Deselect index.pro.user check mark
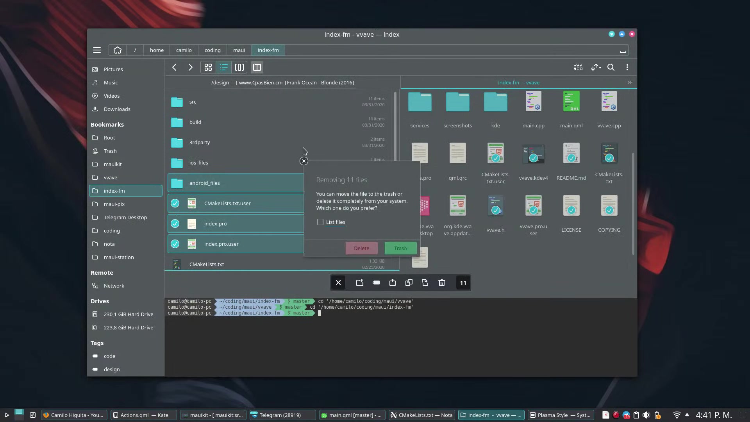The image size is (750, 422). point(175,244)
